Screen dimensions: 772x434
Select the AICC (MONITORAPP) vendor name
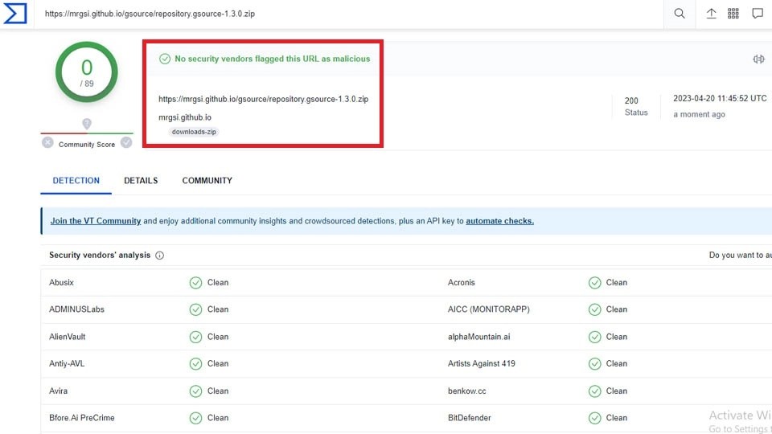pyautogui.click(x=488, y=309)
